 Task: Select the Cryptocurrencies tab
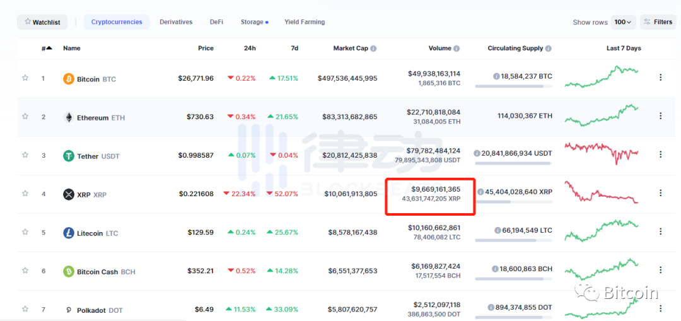pyautogui.click(x=117, y=22)
